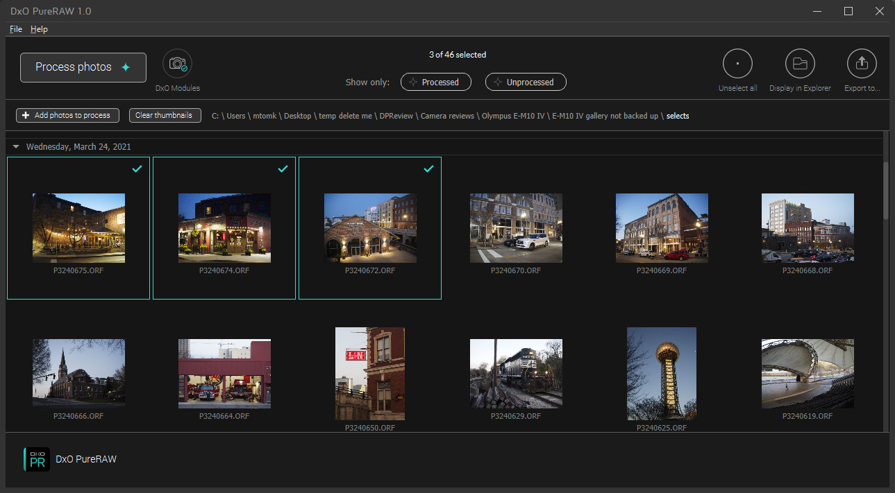Viewport: 895px width, 493px height.
Task: Click the Export to icon
Action: click(x=862, y=63)
